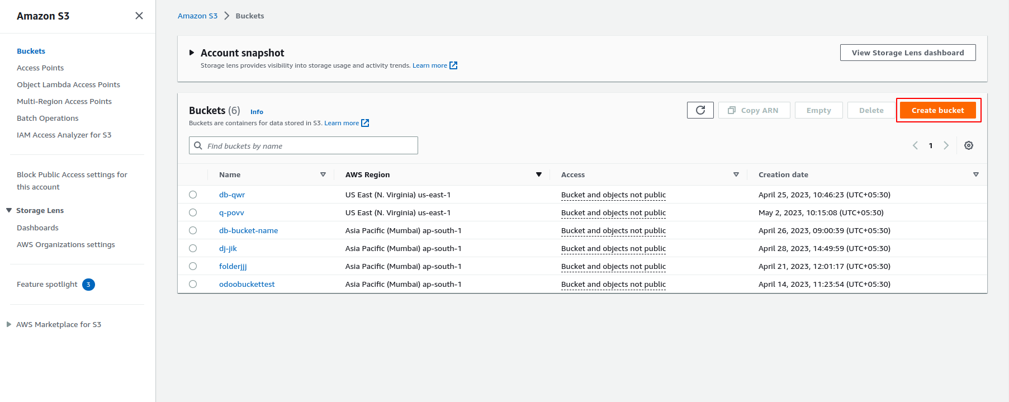Screen dimensions: 1009x402
Task: Open Access Points in sidebar
Action: point(40,68)
